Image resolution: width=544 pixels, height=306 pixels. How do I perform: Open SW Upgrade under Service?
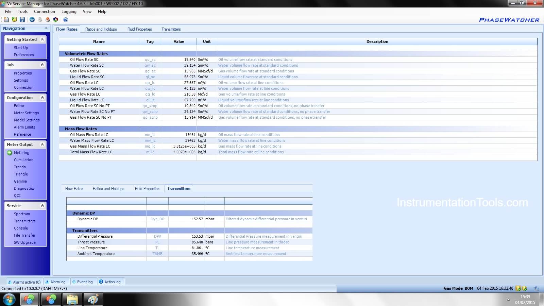click(25, 242)
